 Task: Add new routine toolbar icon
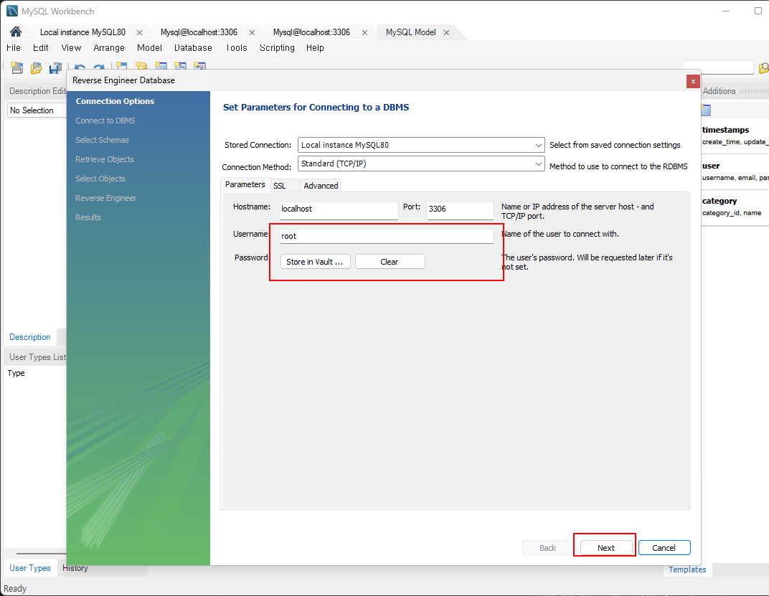click(x=199, y=66)
